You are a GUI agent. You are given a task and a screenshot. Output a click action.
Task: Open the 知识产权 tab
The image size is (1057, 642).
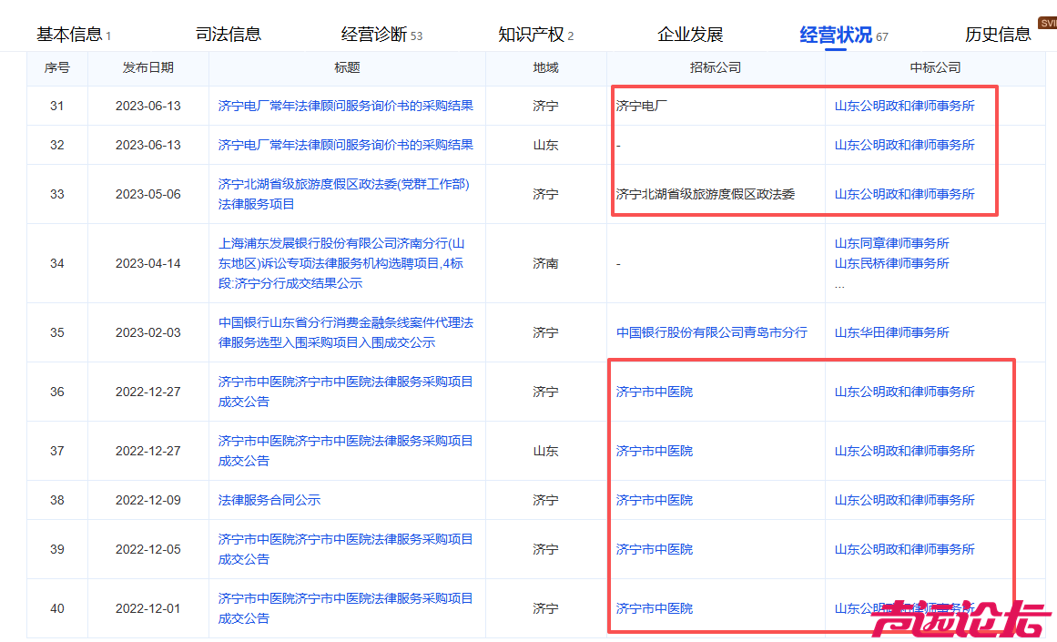point(530,35)
